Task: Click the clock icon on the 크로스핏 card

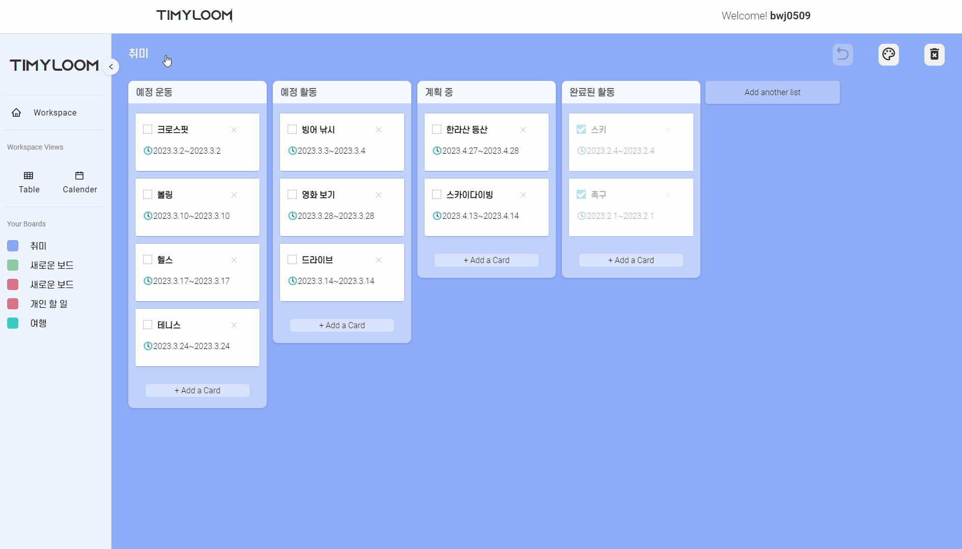Action: click(148, 151)
